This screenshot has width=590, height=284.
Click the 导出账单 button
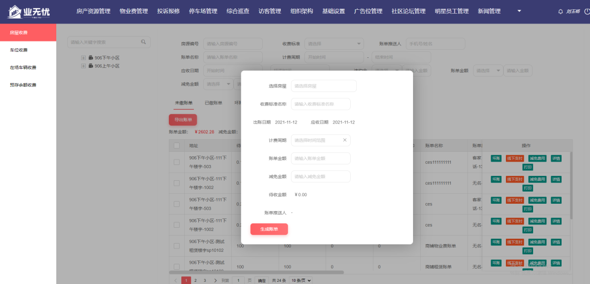(183, 120)
